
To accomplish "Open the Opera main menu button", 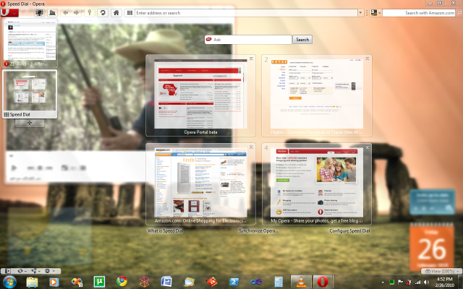I will pos(9,13).
